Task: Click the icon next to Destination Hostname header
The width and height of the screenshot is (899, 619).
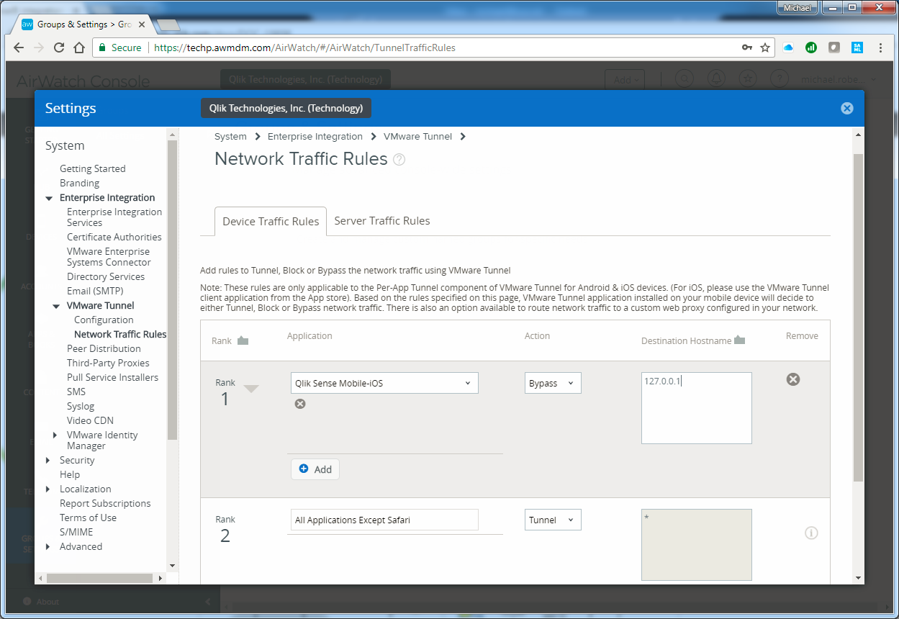Action: [739, 340]
